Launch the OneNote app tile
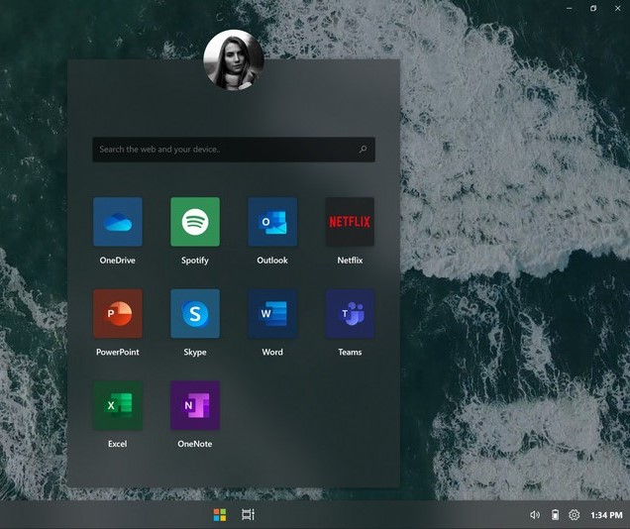 (195, 405)
